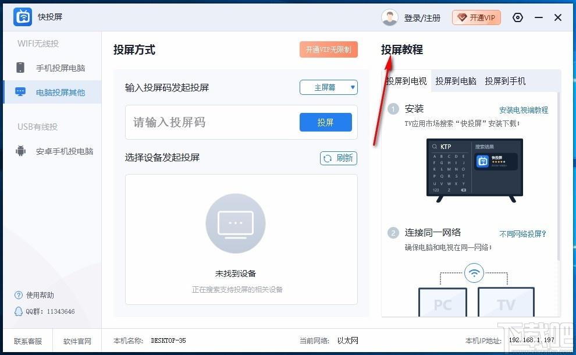Minimize the 快投屏 window

[539, 17]
